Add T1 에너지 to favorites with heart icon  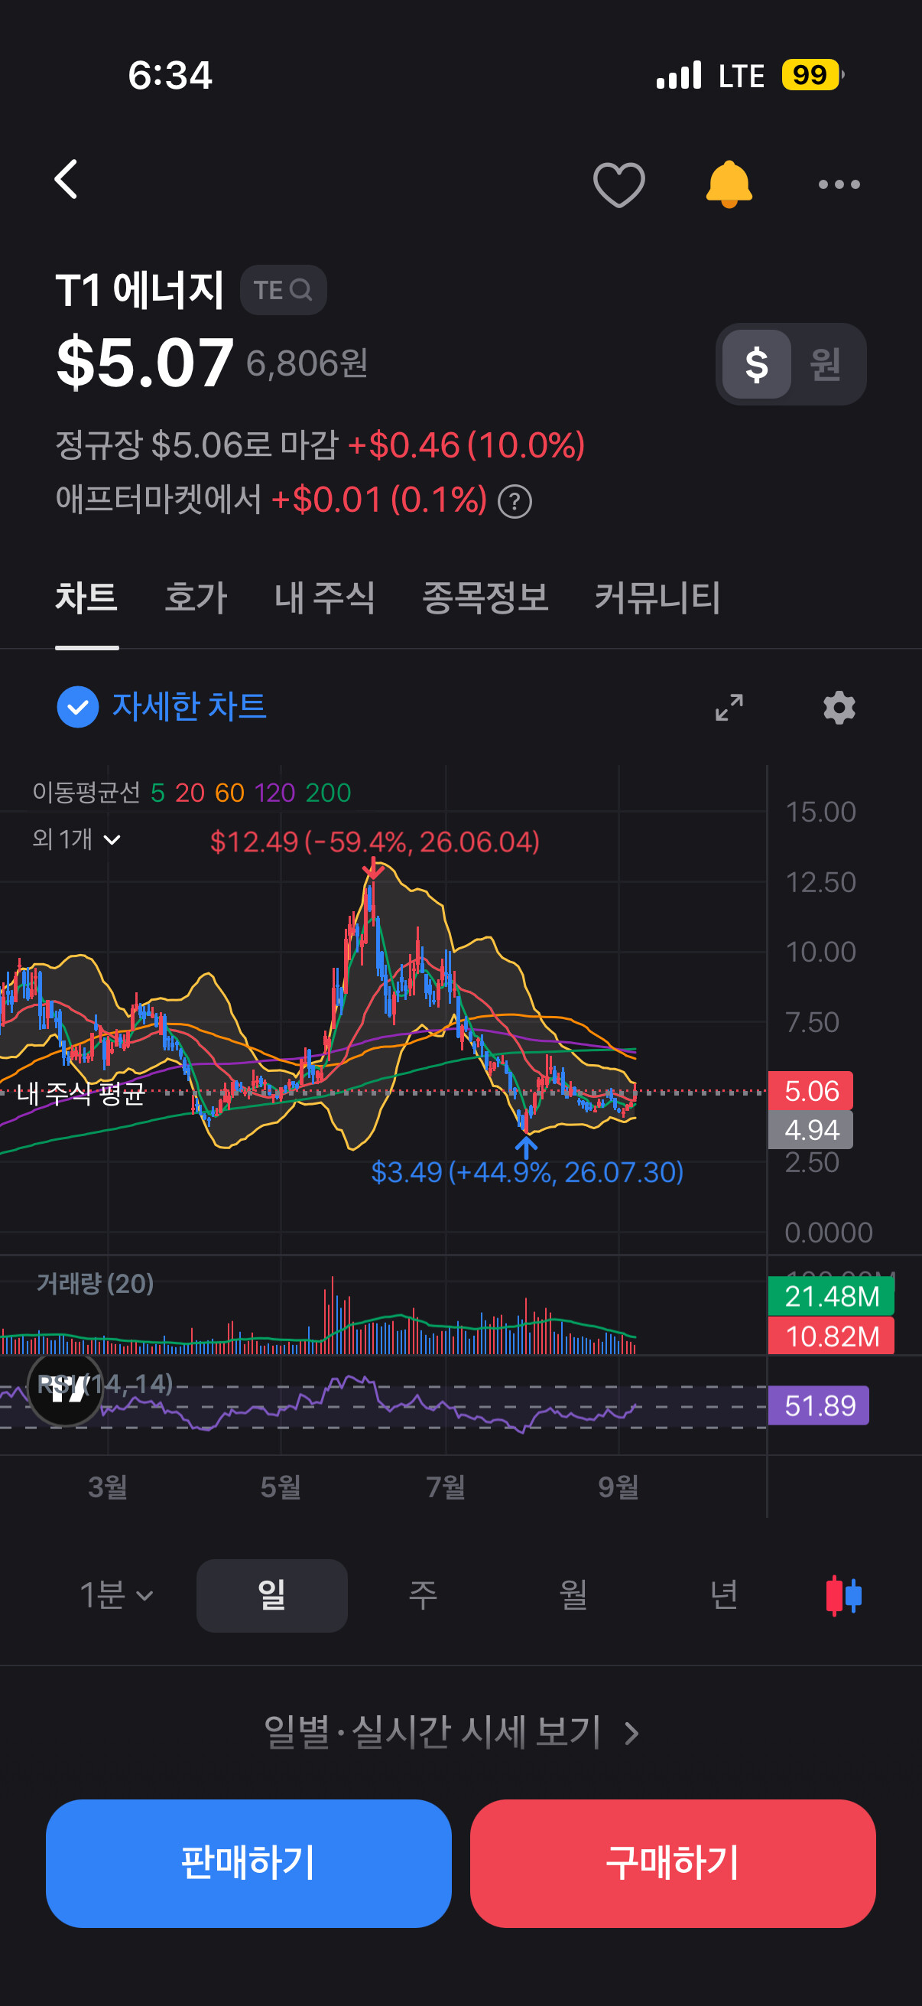click(x=618, y=184)
